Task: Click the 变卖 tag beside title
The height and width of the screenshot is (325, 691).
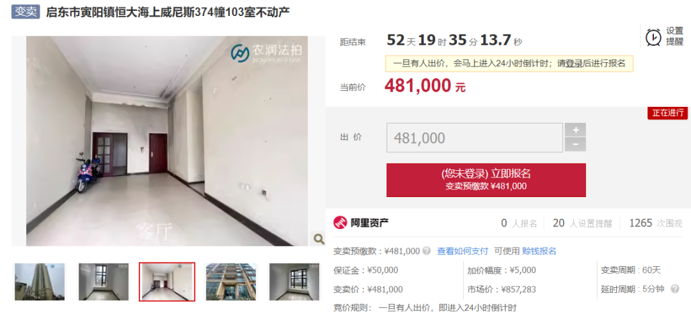Action: (26, 12)
